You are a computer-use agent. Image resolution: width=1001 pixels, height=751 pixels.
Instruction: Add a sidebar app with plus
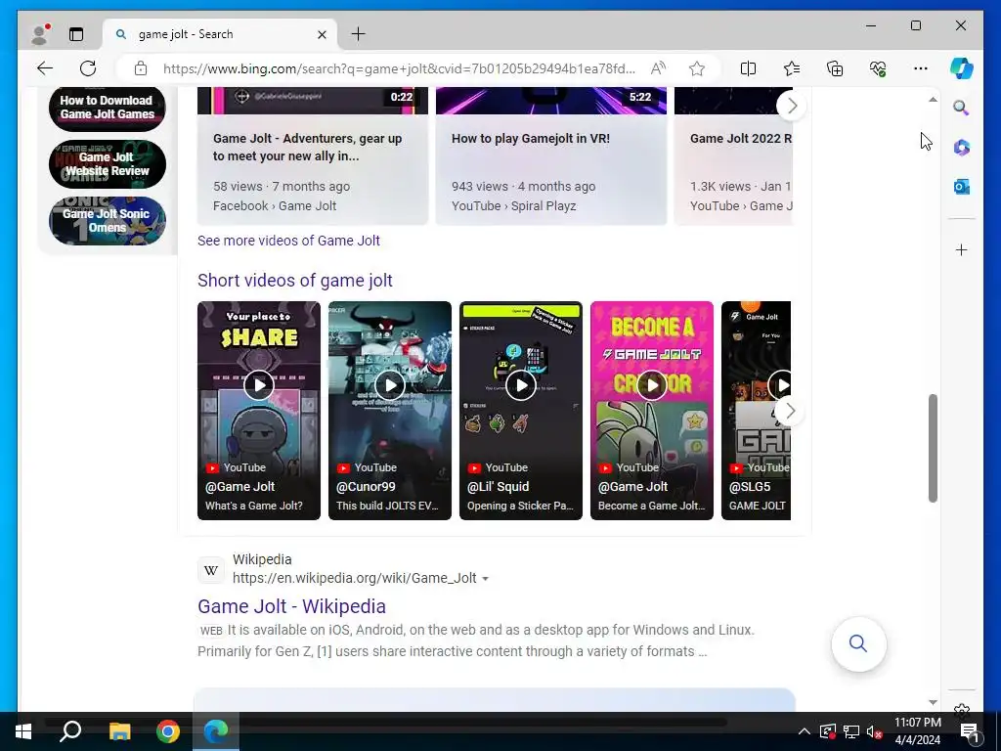[962, 249]
